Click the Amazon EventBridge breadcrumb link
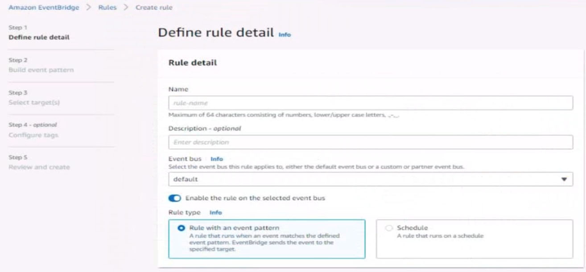 click(44, 8)
